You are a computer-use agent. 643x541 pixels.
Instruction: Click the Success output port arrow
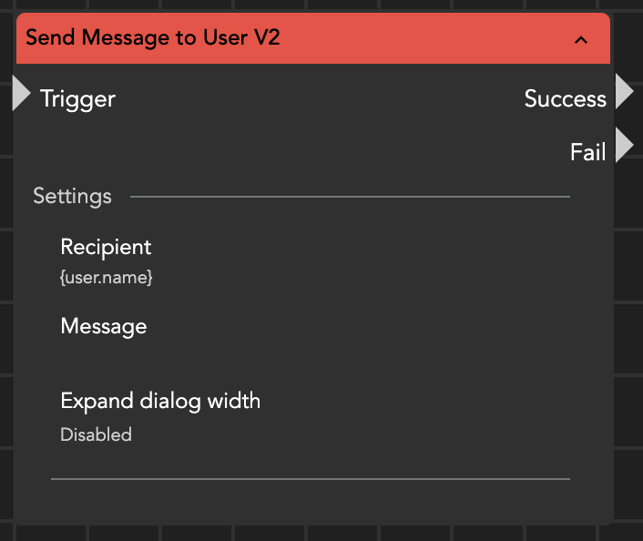pyautogui.click(x=624, y=93)
